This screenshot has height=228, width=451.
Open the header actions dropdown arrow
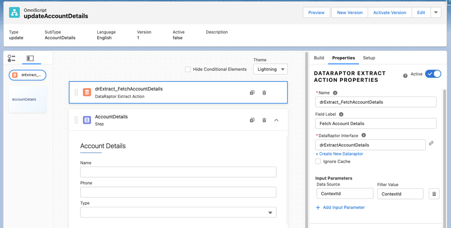coord(436,12)
